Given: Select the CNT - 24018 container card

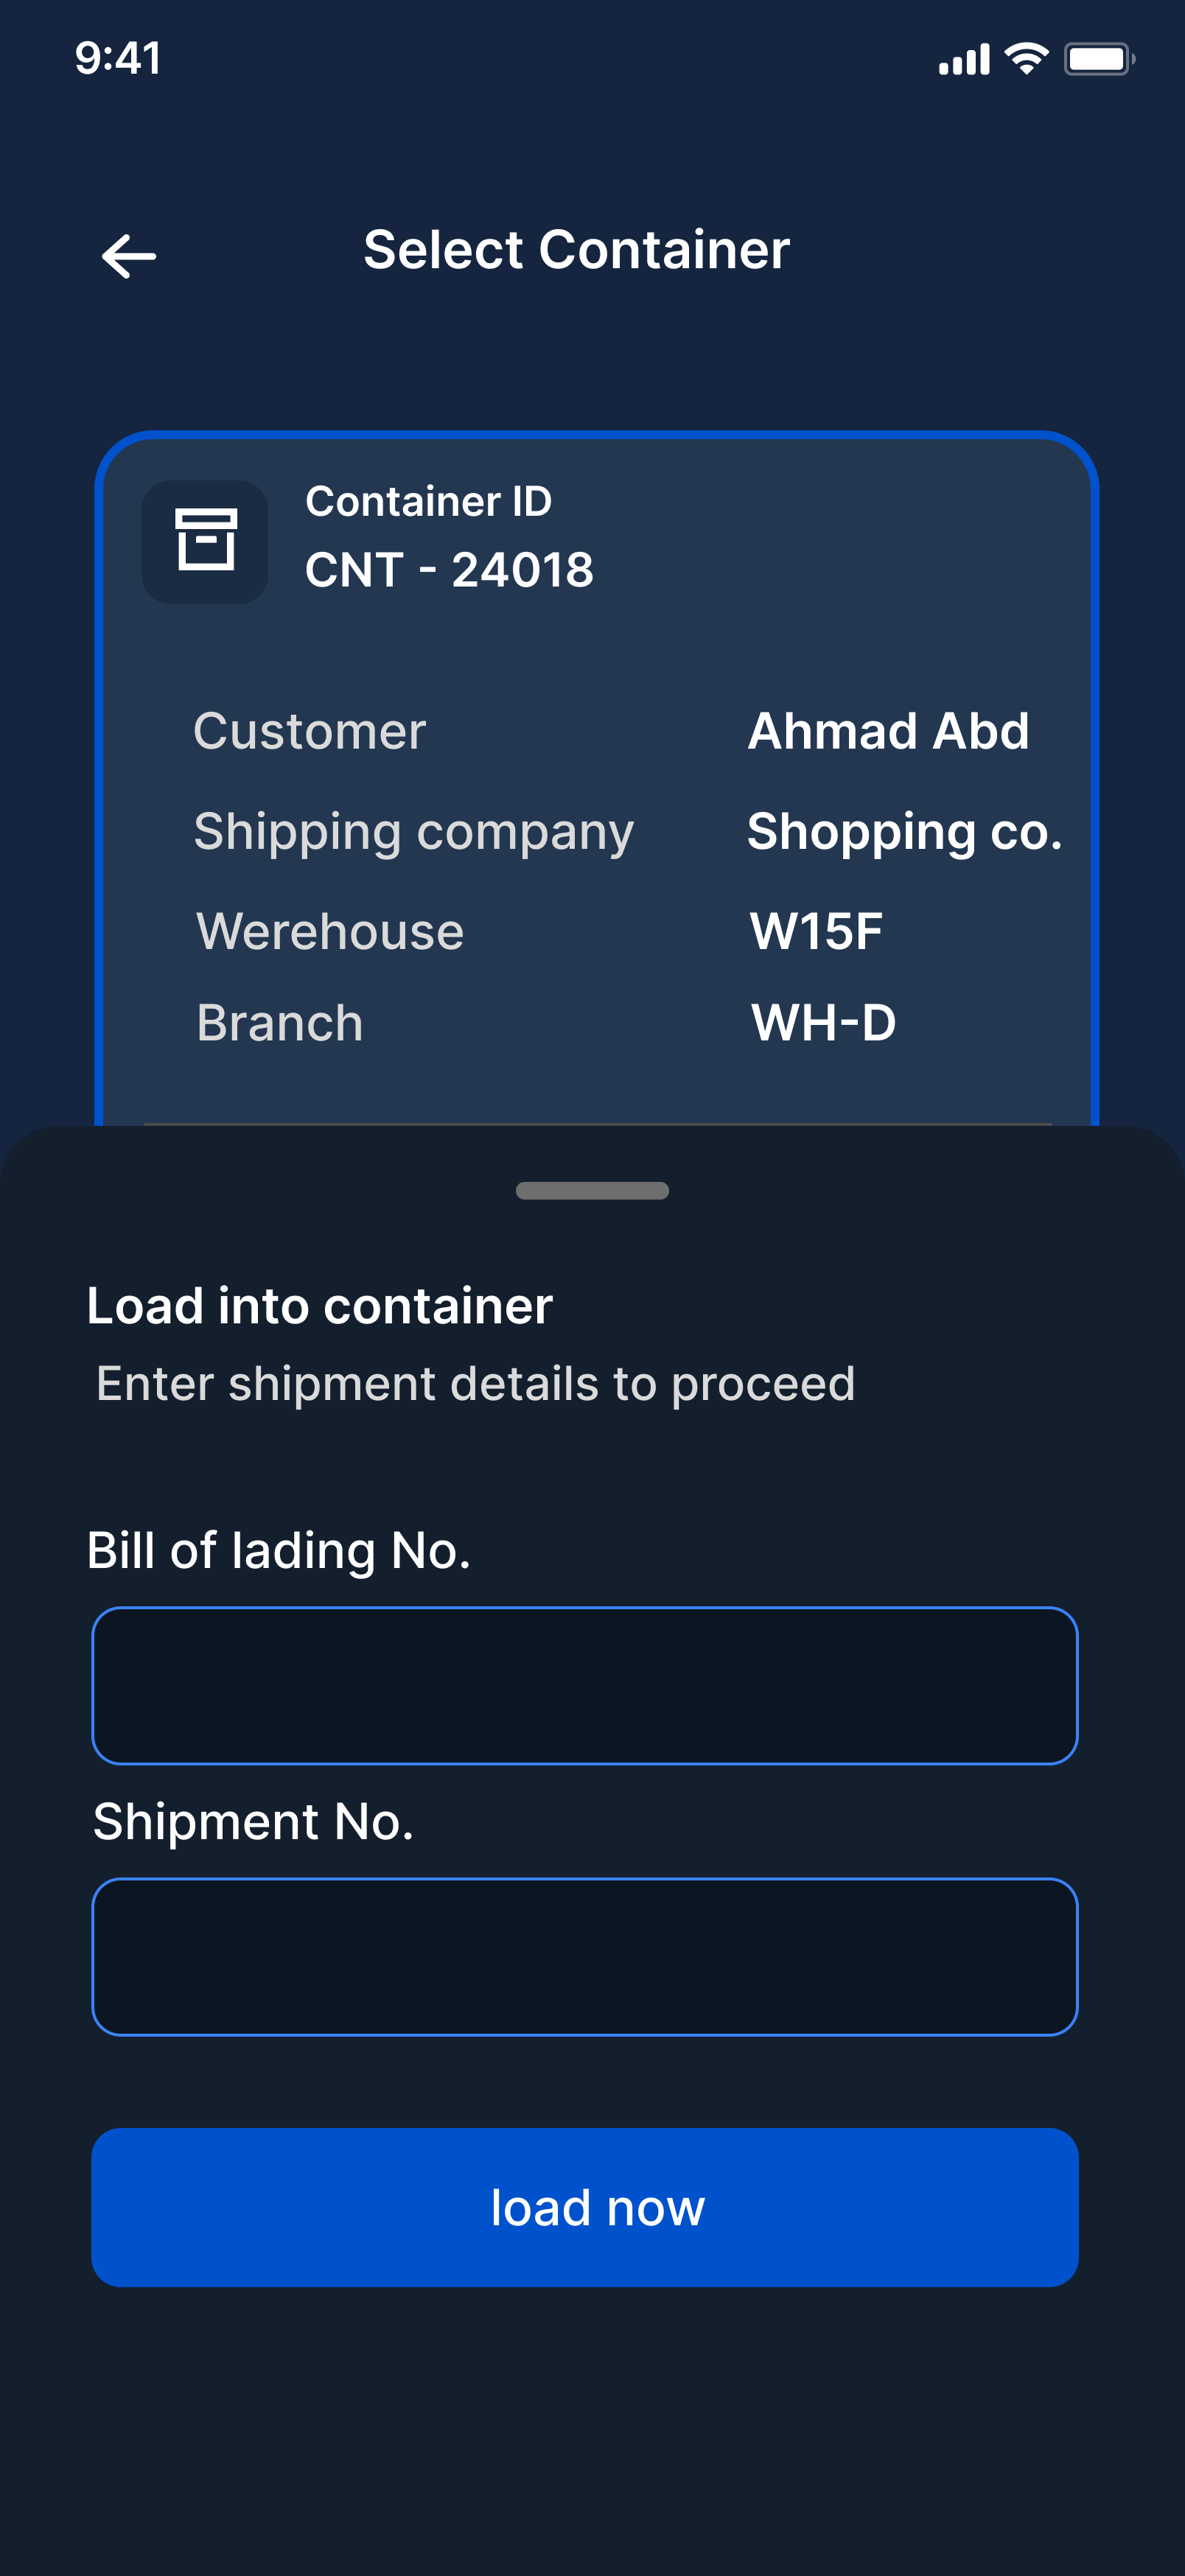Looking at the screenshot, I should coord(597,780).
